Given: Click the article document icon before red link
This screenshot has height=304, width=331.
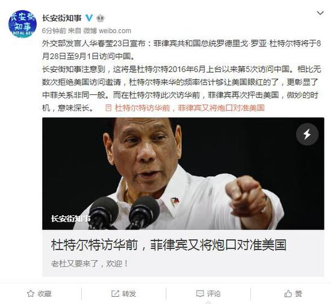Looking at the screenshot, I should pyautogui.click(x=108, y=108).
